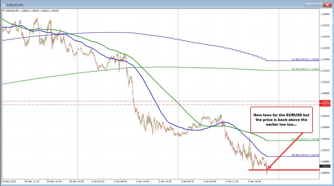Click the 1.10030 price axis label

pos(325,82)
